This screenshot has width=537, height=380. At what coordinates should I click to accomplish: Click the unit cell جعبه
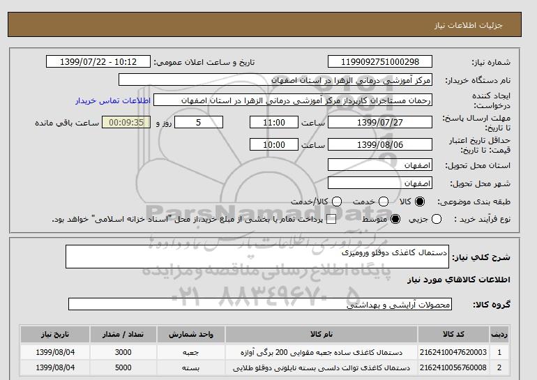pyautogui.click(x=191, y=352)
